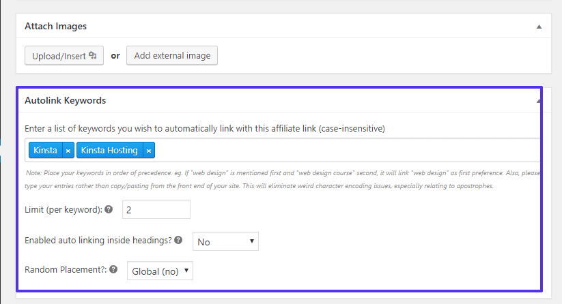This screenshot has width=562, height=304.
Task: Remove the Kinsta Hosting keyword tag
Action: [x=149, y=151]
